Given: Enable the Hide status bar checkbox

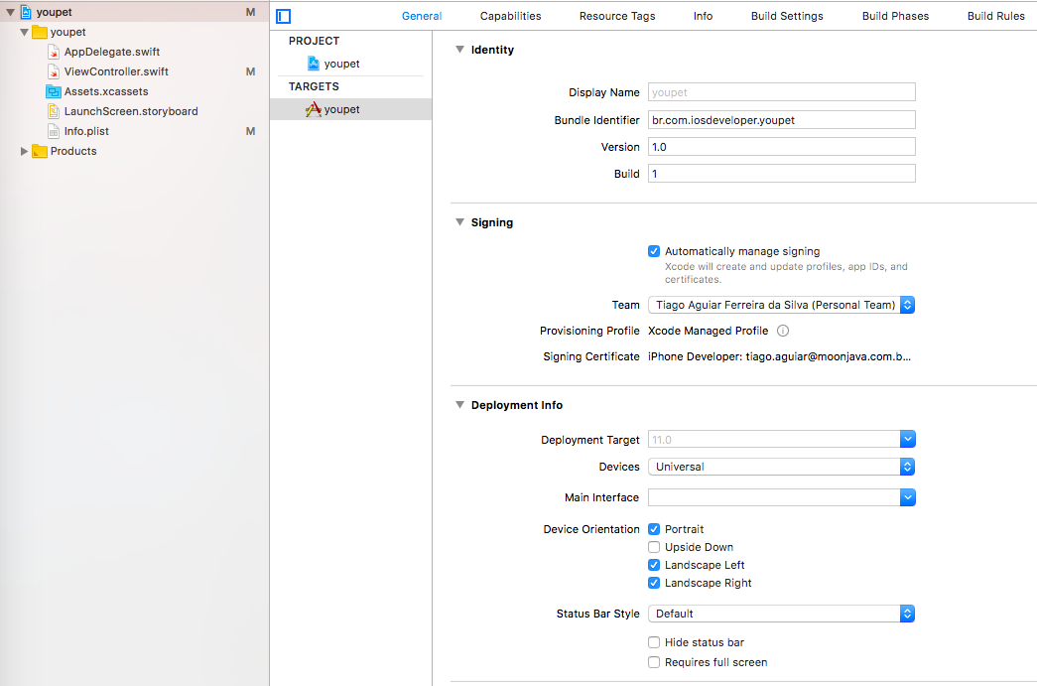Looking at the screenshot, I should click(x=654, y=642).
